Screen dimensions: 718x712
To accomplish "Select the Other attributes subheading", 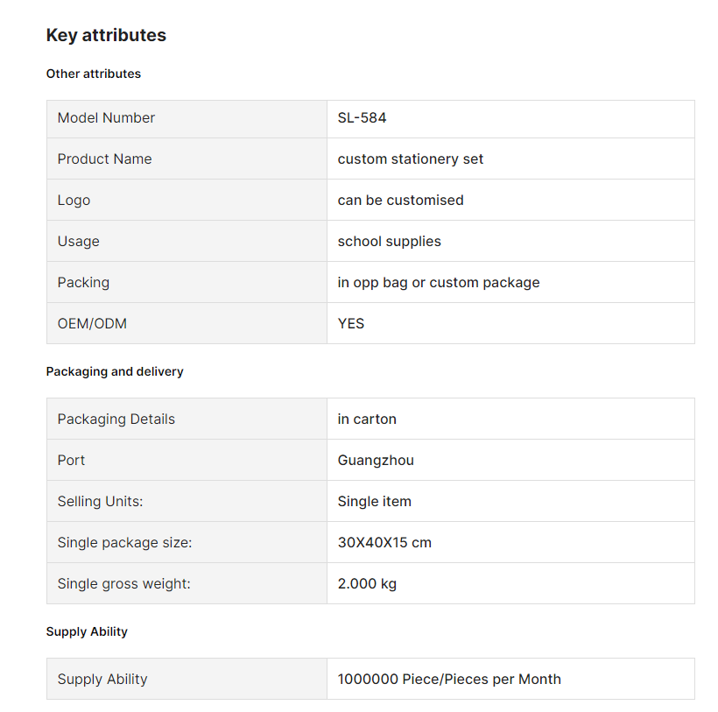I will [x=94, y=74].
